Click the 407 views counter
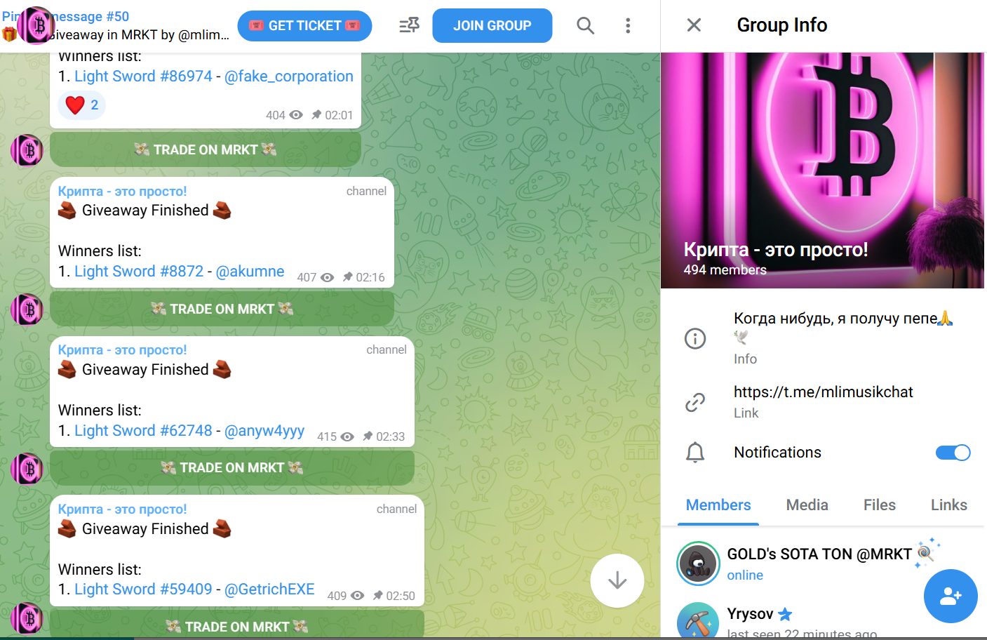 315,277
